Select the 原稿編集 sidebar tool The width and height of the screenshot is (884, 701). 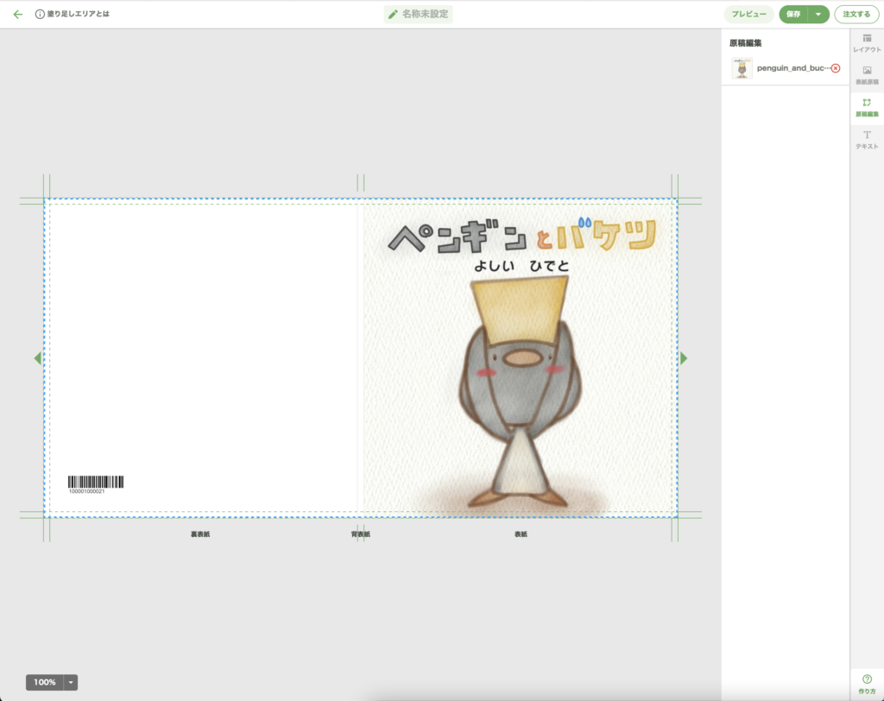(867, 107)
